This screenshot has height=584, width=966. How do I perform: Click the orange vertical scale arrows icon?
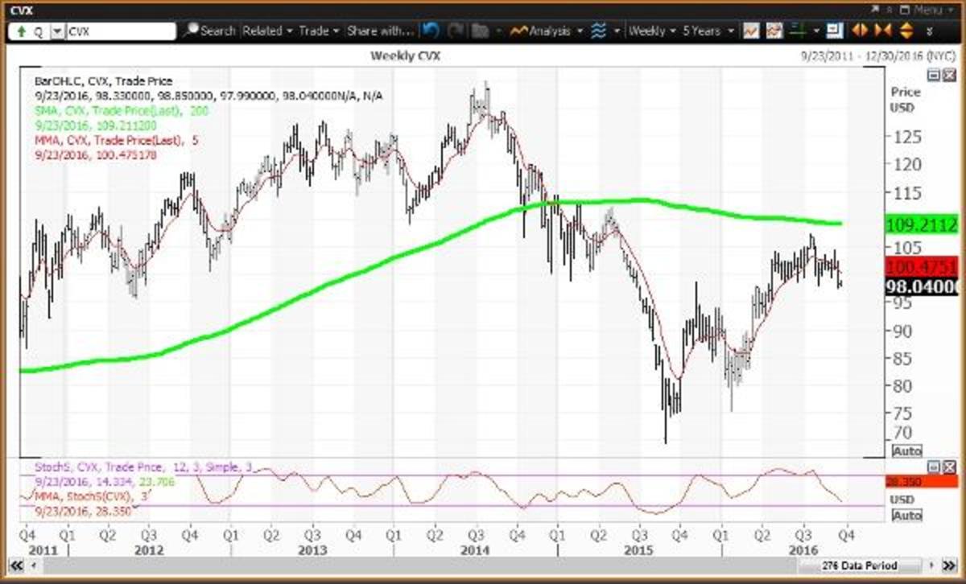[905, 31]
